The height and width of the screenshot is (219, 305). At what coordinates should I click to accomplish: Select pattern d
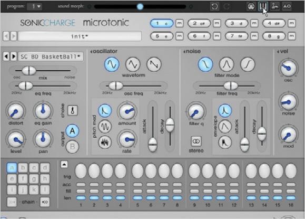[x=45, y=168]
